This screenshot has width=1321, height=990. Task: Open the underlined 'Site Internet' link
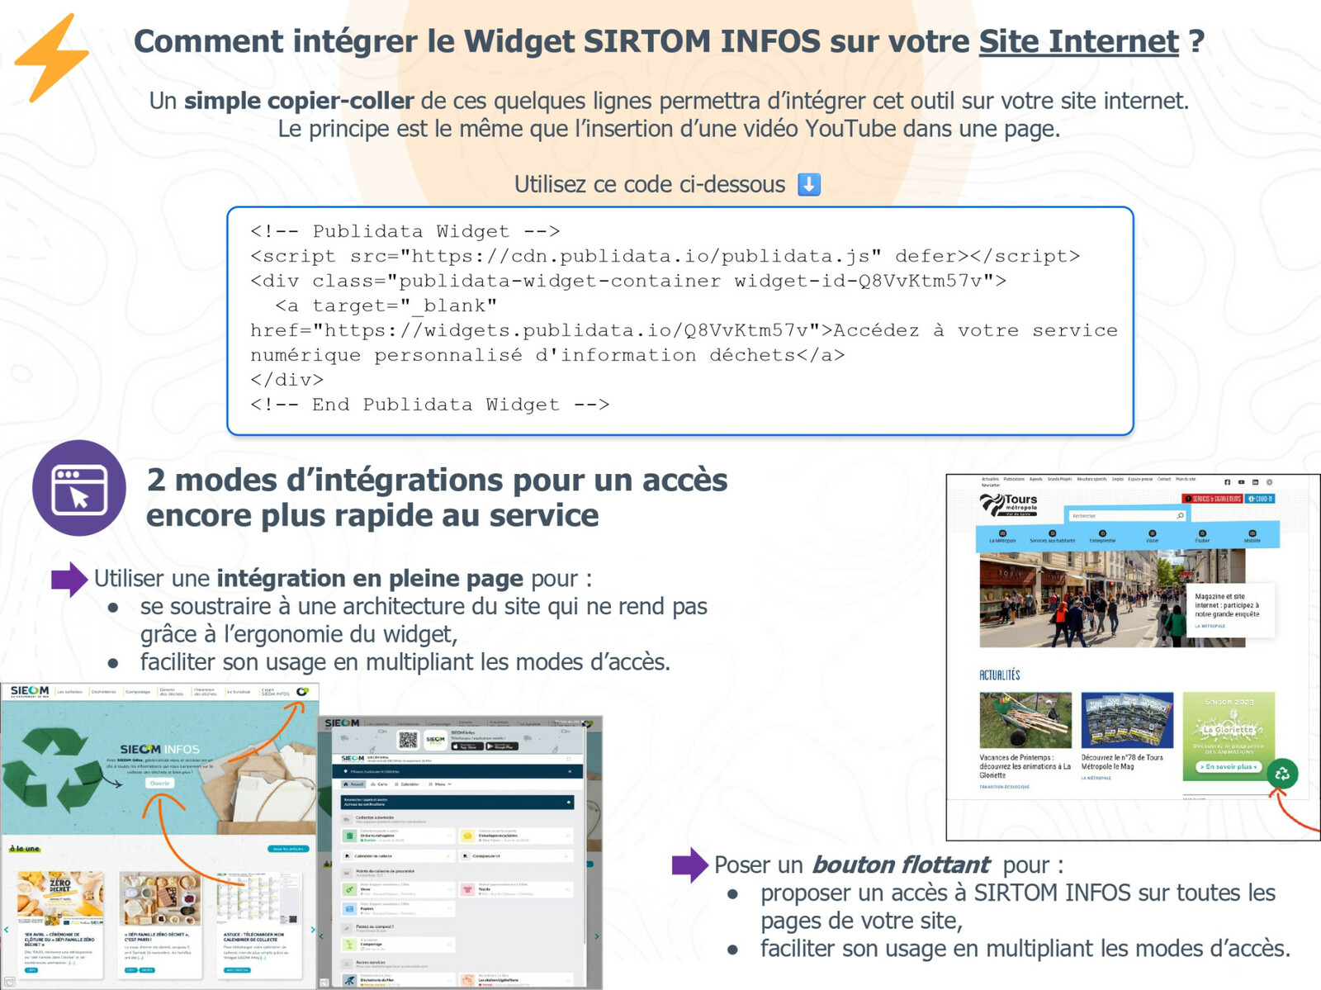(x=1078, y=41)
